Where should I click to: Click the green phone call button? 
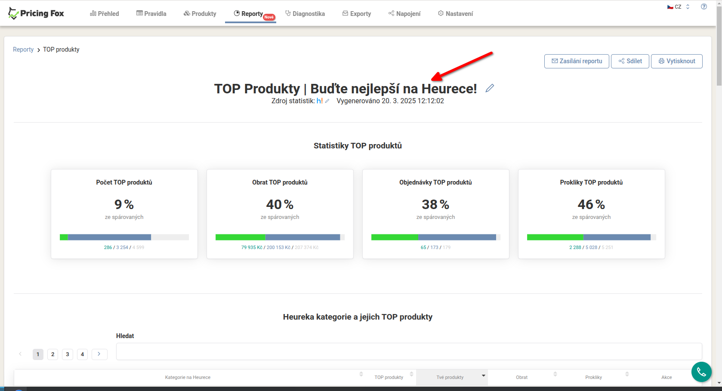pyautogui.click(x=701, y=372)
